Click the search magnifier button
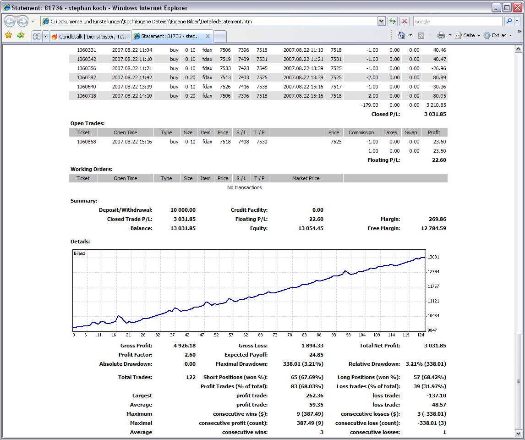 pos(509,21)
